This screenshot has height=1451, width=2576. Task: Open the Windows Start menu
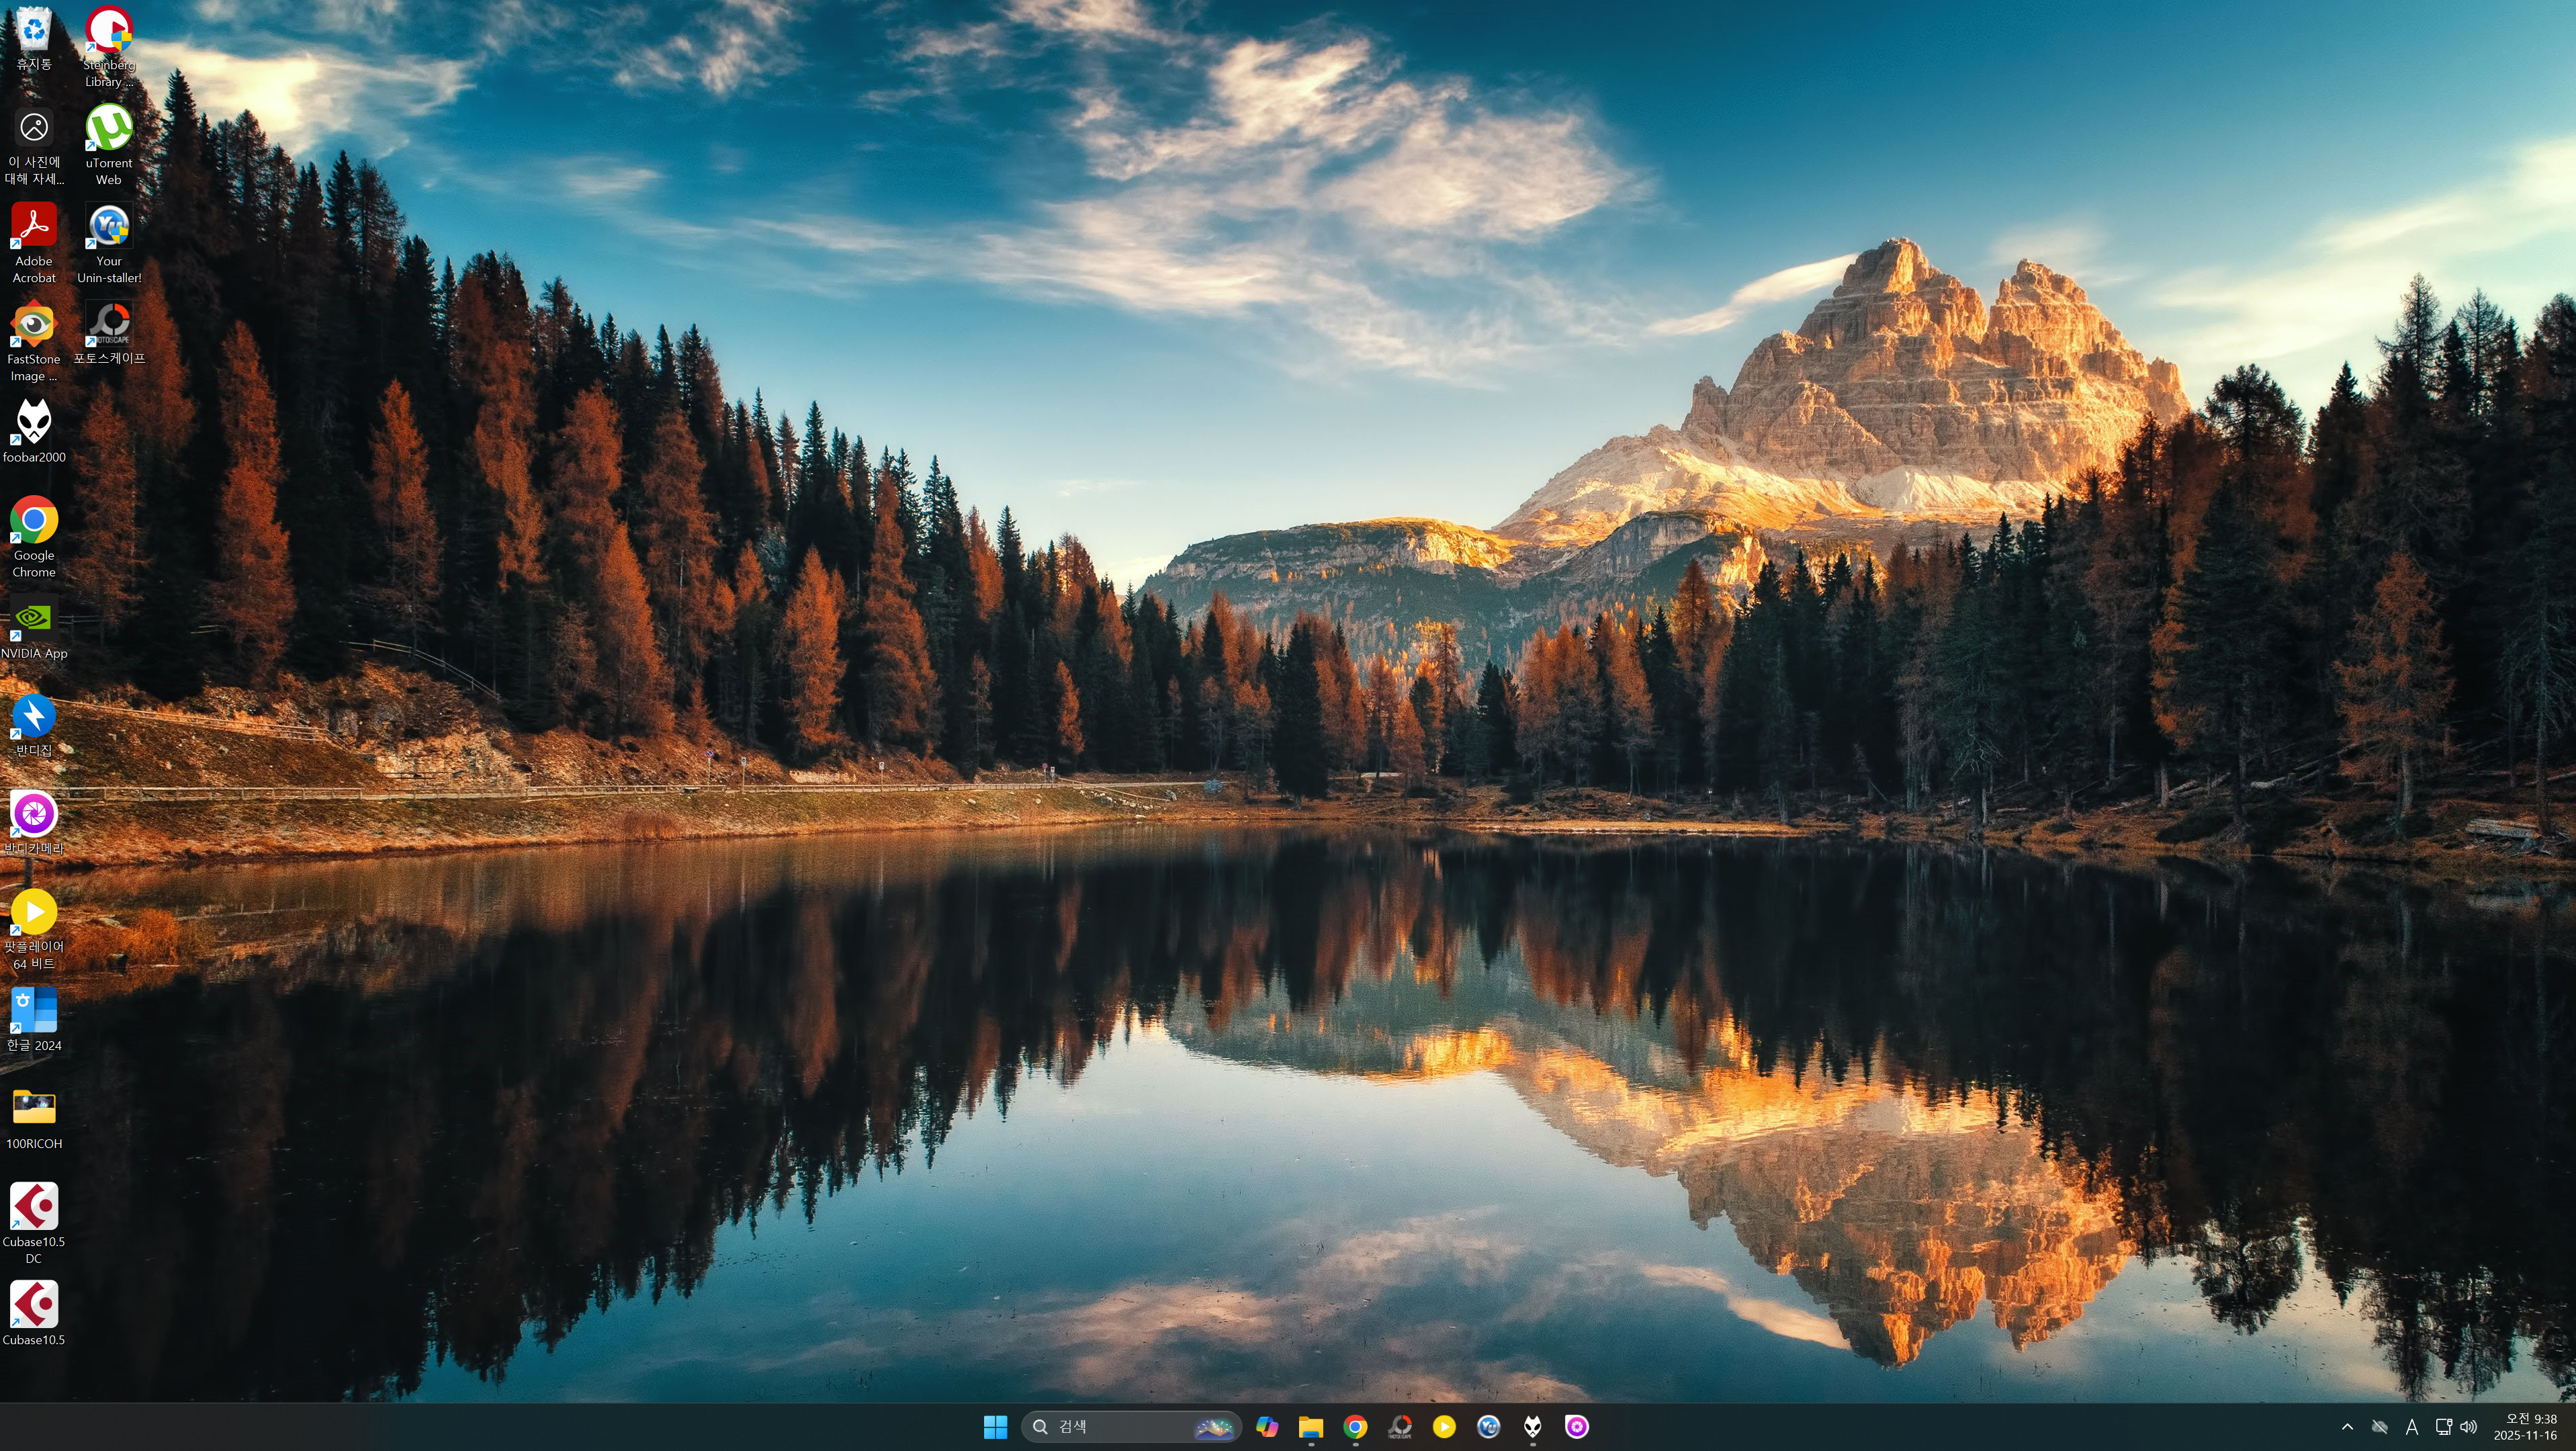(995, 1427)
